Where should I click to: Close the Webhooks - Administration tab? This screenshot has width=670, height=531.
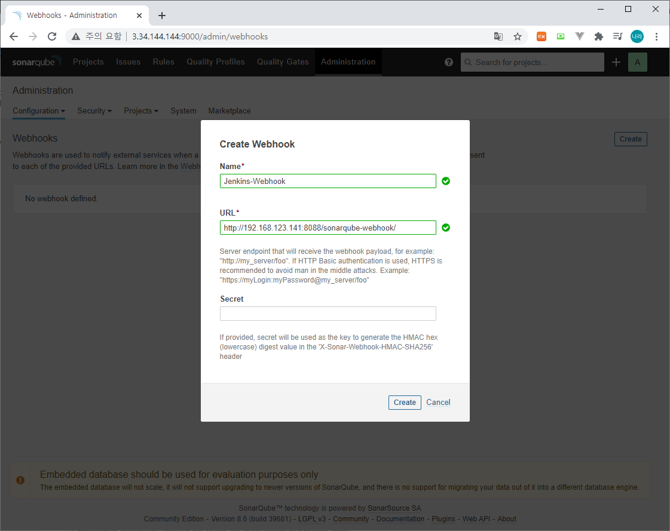[139, 16]
